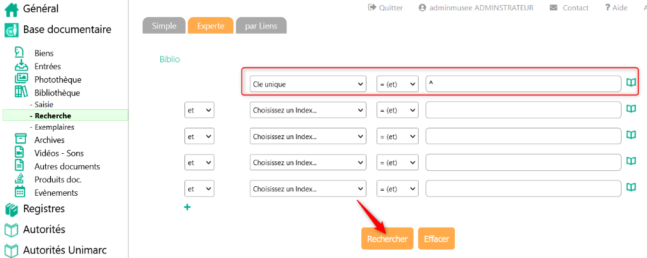This screenshot has width=647, height=258.
Task: Expand the first "et" connector dropdown
Action: click(x=199, y=110)
